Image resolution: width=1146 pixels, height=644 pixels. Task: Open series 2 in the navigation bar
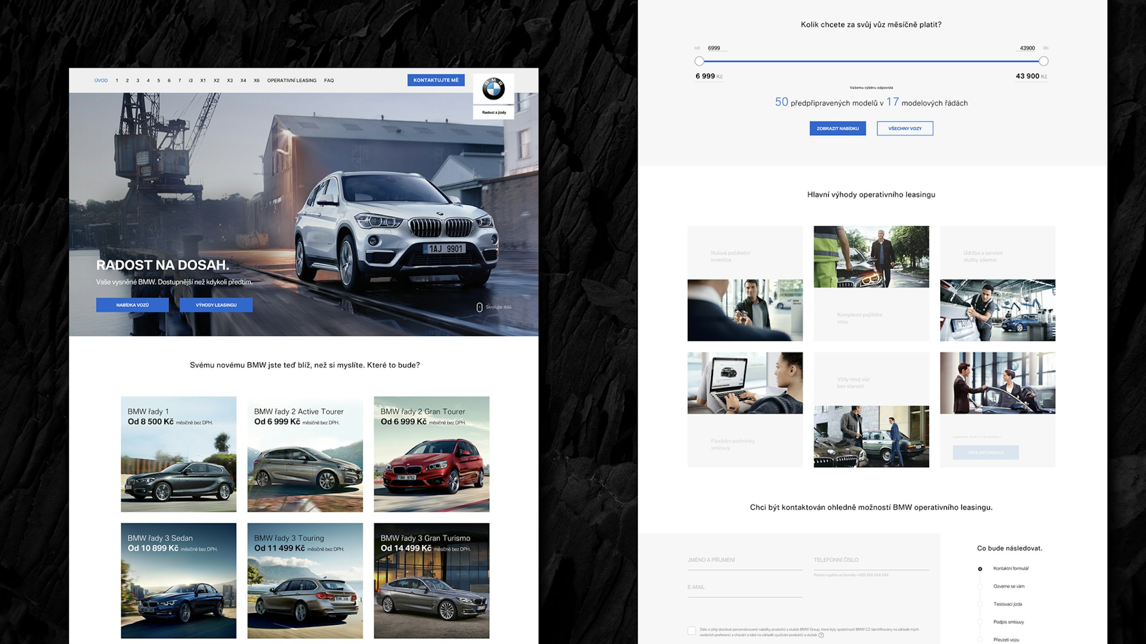(x=127, y=80)
